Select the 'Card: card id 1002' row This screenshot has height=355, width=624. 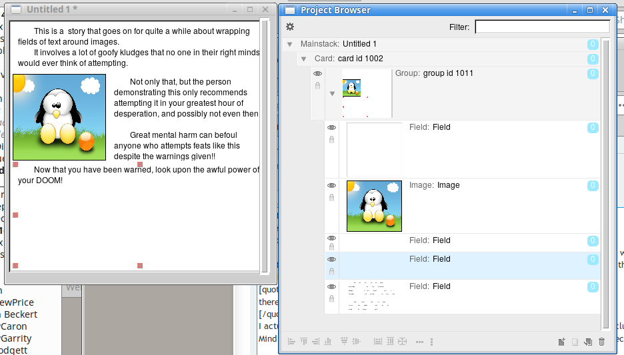coord(449,59)
